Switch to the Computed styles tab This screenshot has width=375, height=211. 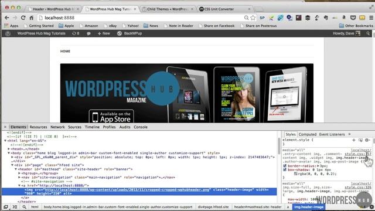[307, 134]
